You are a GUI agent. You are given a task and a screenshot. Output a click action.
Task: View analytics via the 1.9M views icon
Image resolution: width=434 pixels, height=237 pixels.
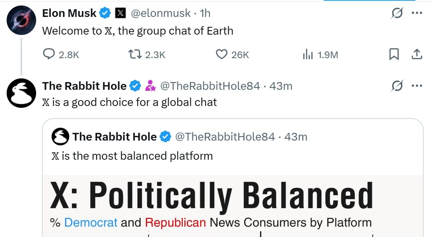coord(308,54)
